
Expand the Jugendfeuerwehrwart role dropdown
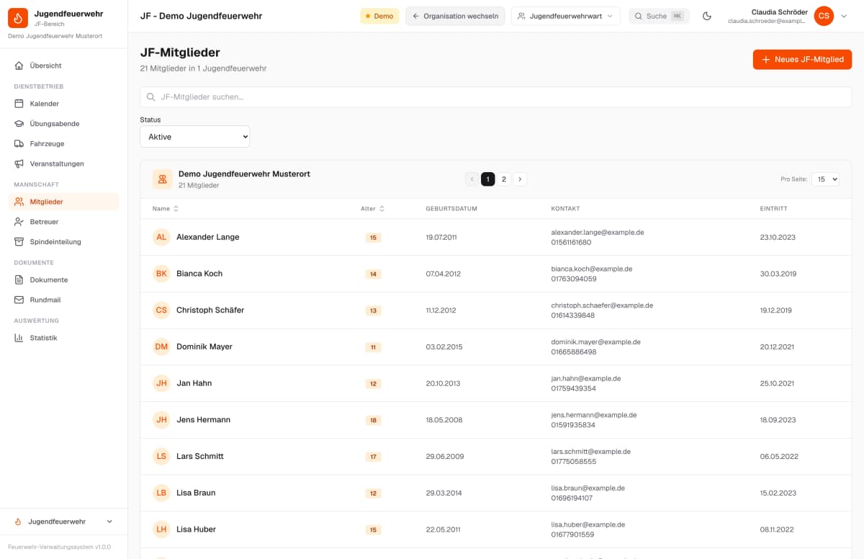tap(565, 16)
